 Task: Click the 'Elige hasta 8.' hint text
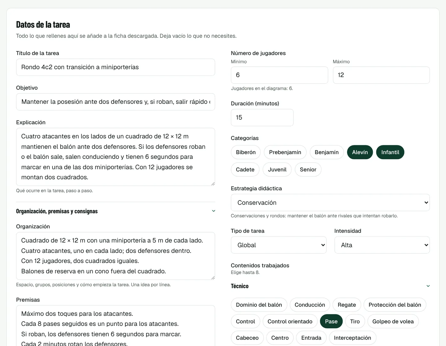[245, 272]
